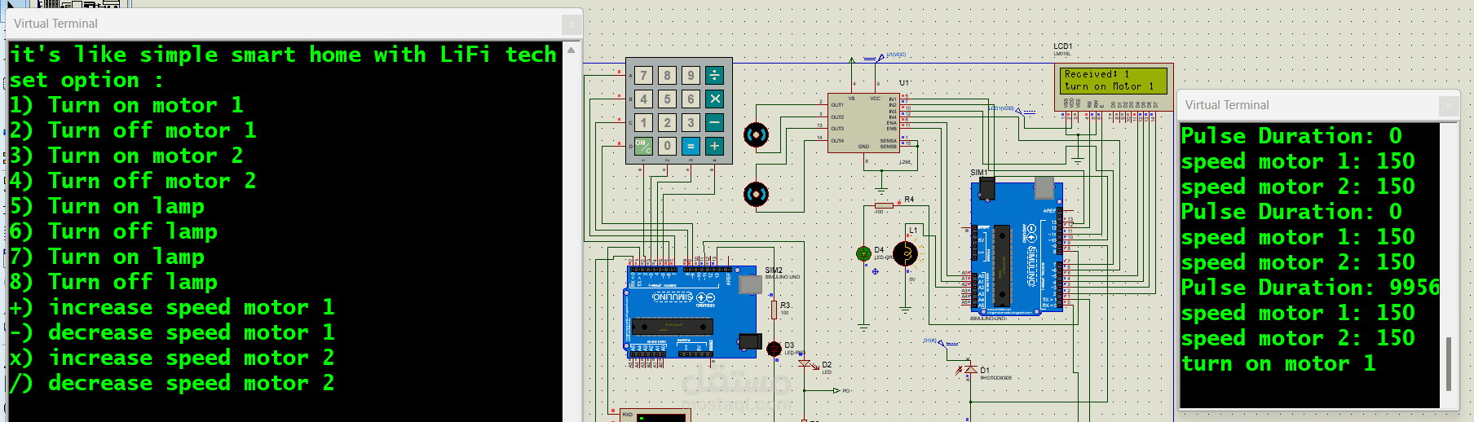
Task: Push keypad key 2
Action: [667, 123]
